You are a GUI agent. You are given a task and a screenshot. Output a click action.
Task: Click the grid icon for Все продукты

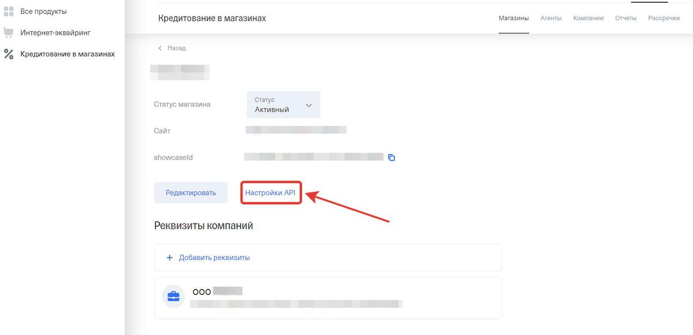click(x=9, y=12)
